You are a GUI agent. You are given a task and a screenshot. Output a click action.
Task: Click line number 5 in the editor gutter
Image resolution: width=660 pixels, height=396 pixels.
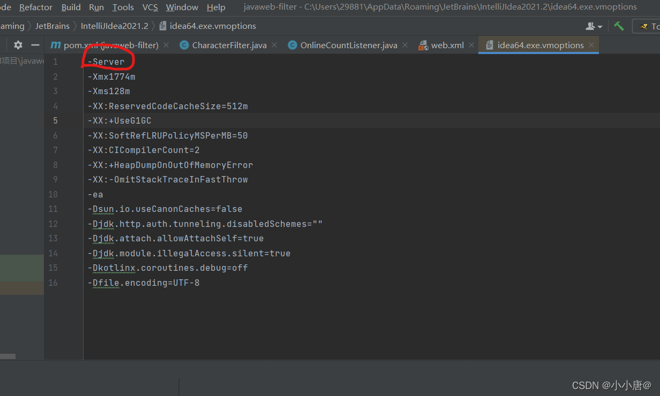click(55, 120)
